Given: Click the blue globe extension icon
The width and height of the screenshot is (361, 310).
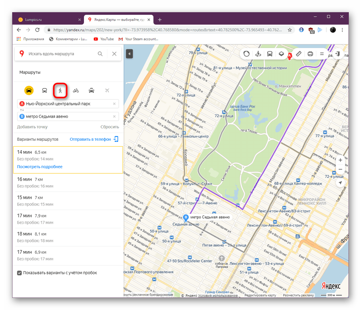Looking at the screenshot, I should pyautogui.click(x=301, y=30).
